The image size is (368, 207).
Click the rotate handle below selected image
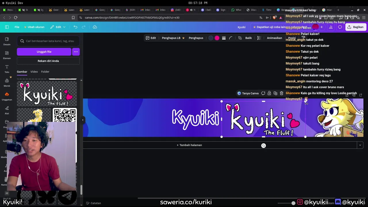(263, 145)
